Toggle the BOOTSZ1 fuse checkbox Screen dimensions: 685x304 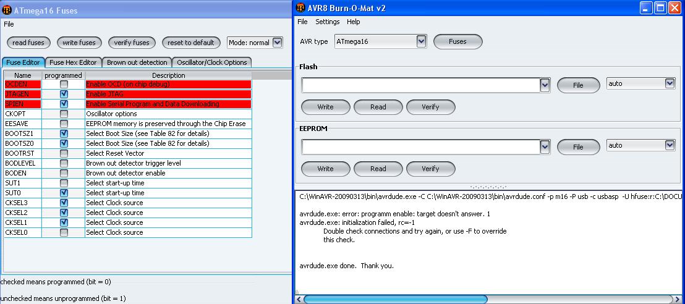64,133
